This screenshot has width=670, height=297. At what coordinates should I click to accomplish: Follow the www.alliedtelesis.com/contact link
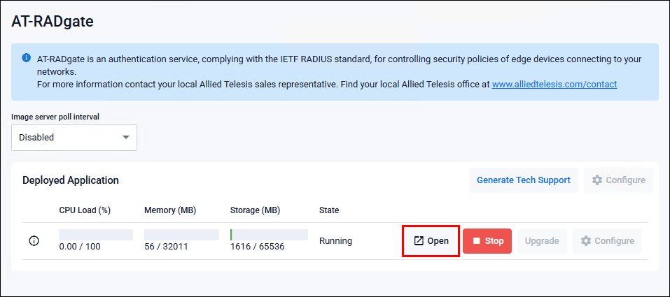tap(554, 85)
